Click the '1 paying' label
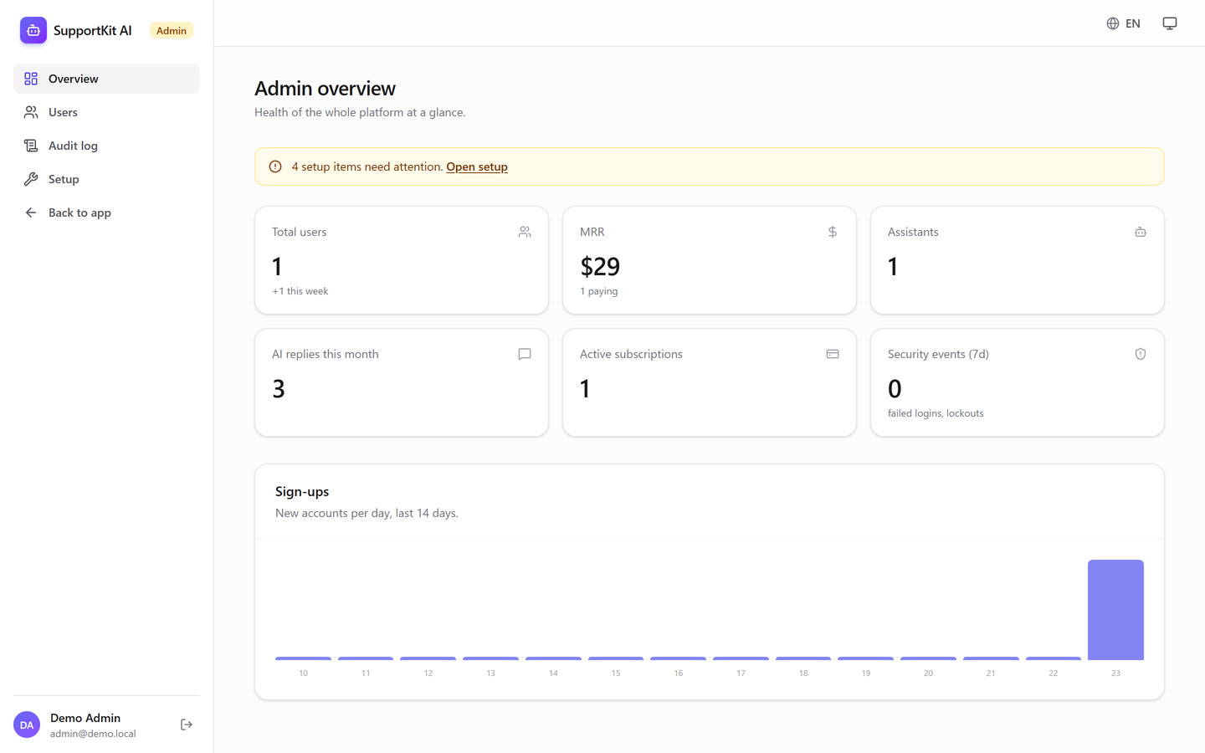This screenshot has width=1205, height=753. (599, 291)
